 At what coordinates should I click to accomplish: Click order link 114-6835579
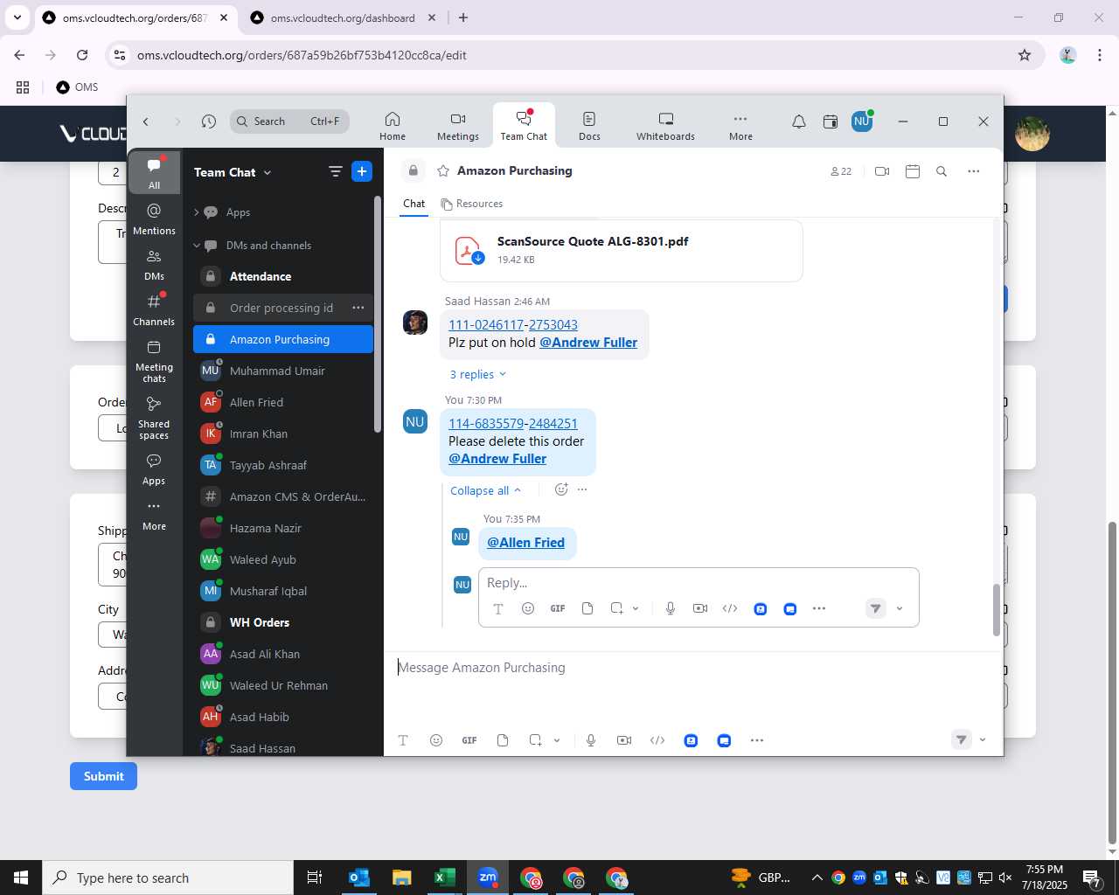pyautogui.click(x=486, y=423)
